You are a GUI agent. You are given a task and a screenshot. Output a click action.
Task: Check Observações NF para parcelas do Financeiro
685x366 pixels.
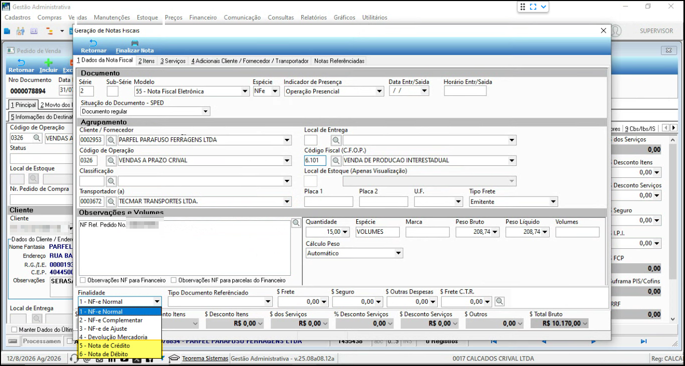coord(174,280)
